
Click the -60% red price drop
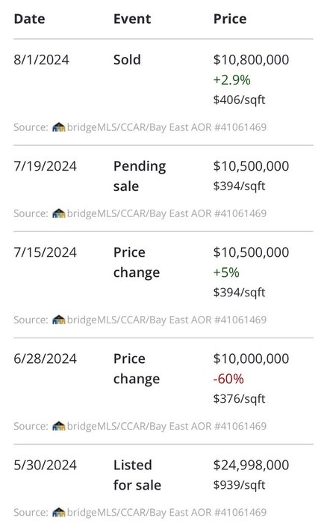tap(228, 379)
